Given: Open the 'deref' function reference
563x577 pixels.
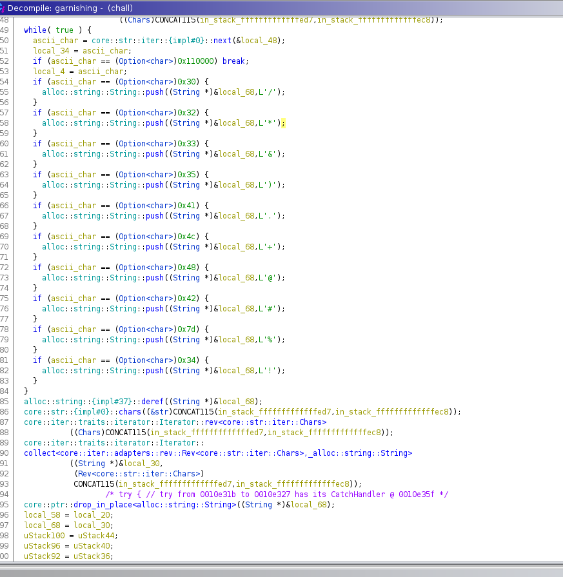Looking at the screenshot, I should coord(152,402).
